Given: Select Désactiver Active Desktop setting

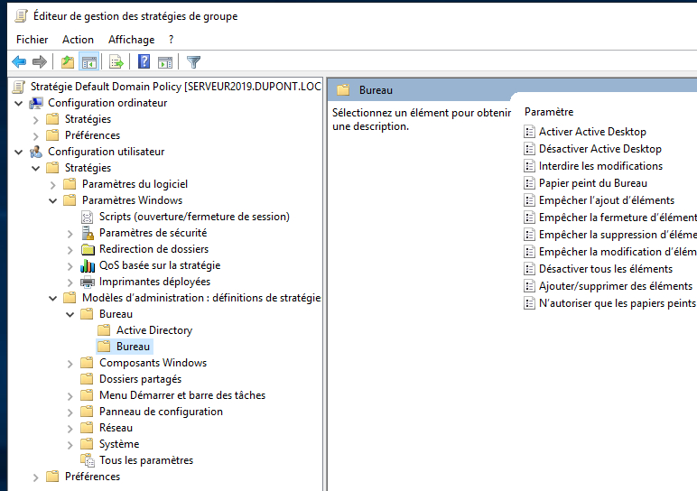Looking at the screenshot, I should pyautogui.click(x=600, y=149).
